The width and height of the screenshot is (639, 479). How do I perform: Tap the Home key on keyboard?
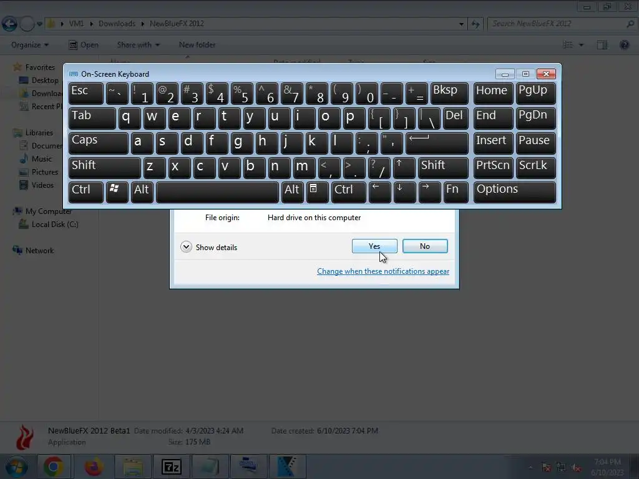493,94
